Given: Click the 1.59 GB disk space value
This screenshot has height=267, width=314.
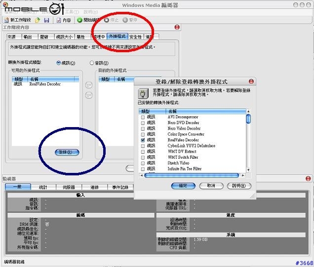Looking at the screenshot, I should click(x=200, y=239).
